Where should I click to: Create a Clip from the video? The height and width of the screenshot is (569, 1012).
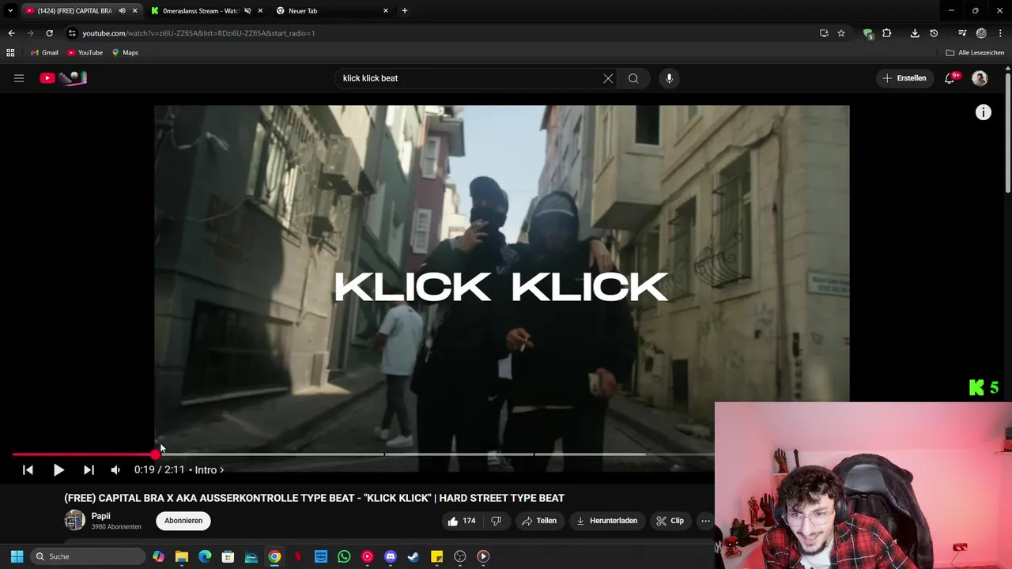670,521
